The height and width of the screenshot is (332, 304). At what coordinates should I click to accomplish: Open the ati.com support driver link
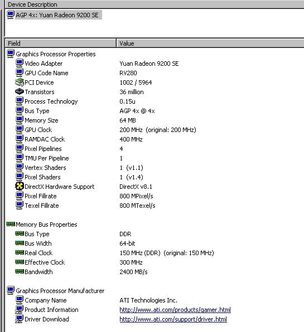[173, 319]
